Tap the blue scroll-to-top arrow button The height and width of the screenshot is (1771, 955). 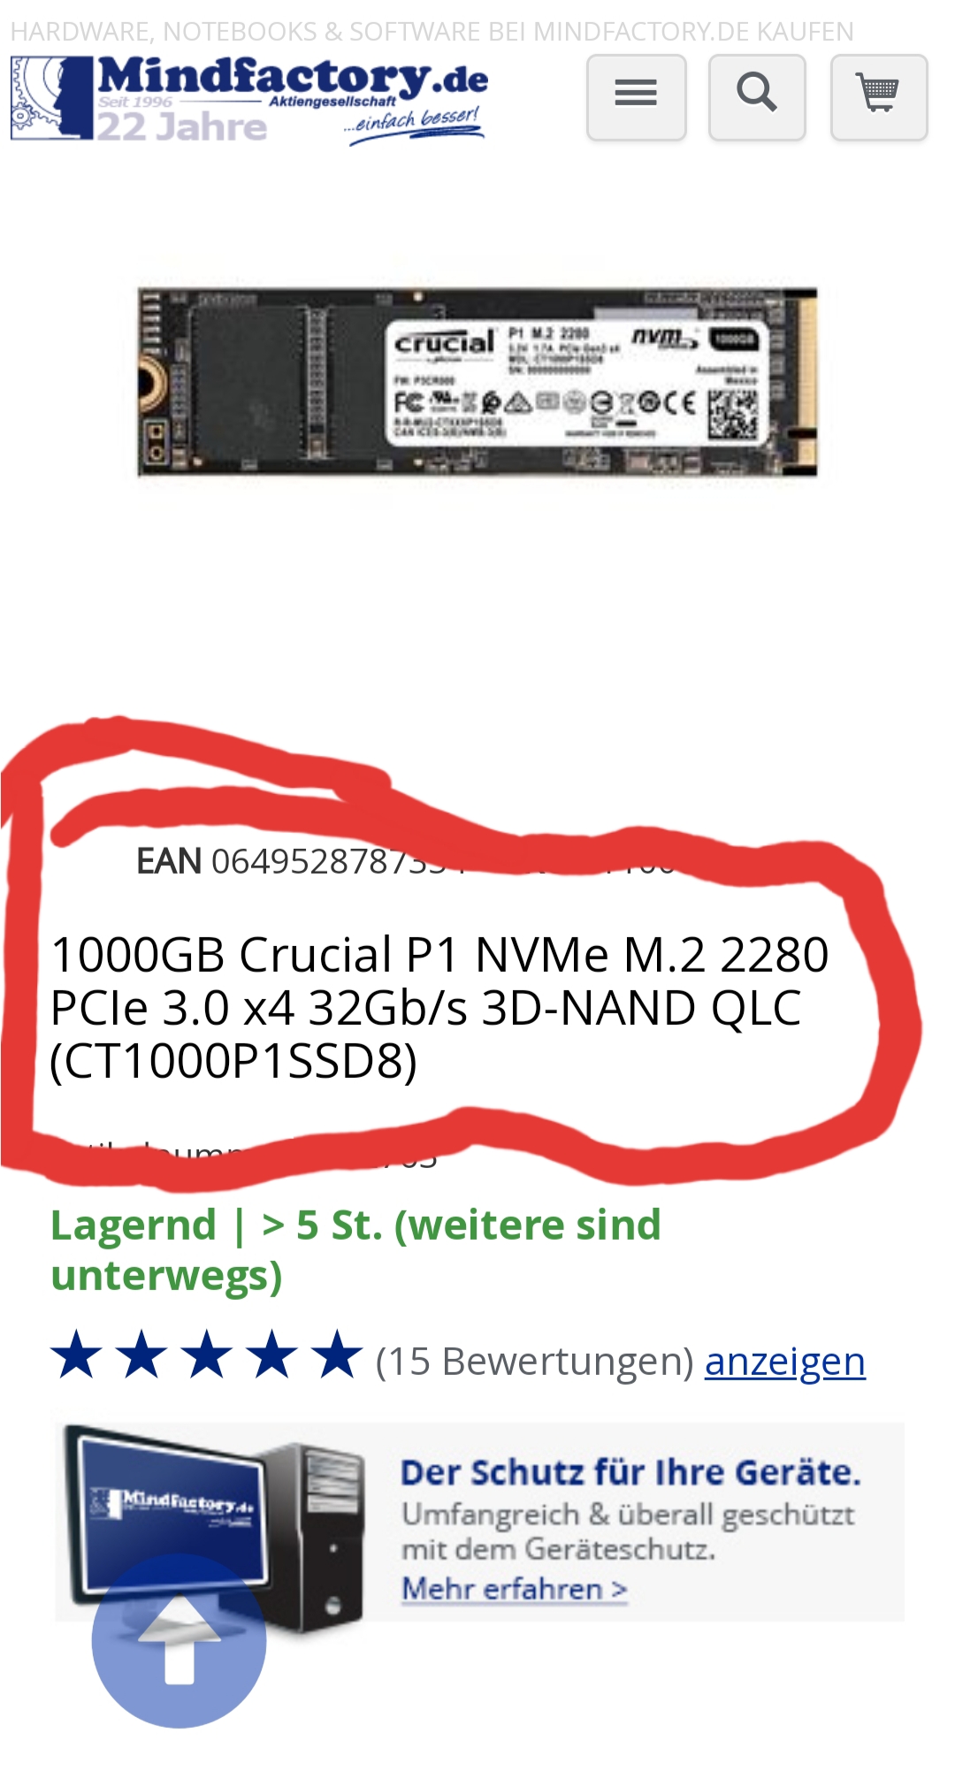180,1640
